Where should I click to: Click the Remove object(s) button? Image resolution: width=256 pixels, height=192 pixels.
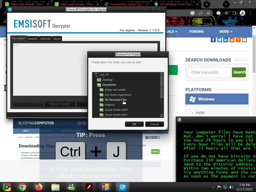(x=59, y=104)
